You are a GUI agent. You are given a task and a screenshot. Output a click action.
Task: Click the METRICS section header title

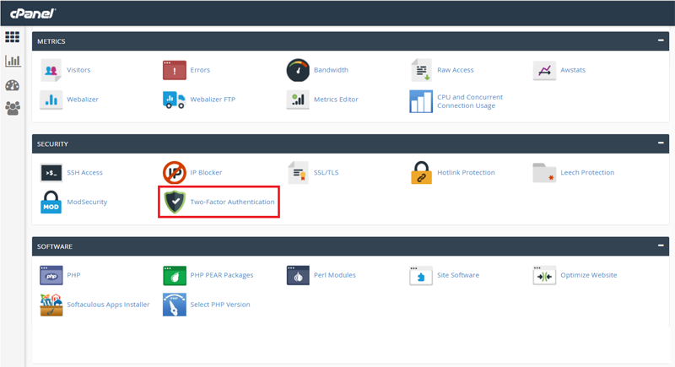[x=51, y=41]
